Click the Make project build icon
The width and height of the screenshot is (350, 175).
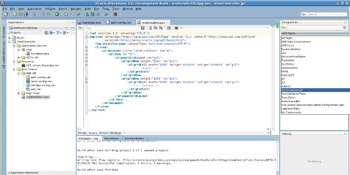[87, 14]
